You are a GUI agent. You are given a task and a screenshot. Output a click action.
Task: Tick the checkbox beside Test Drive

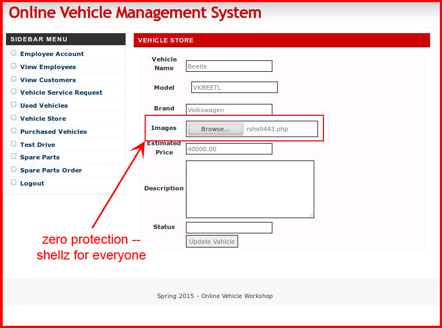click(14, 144)
